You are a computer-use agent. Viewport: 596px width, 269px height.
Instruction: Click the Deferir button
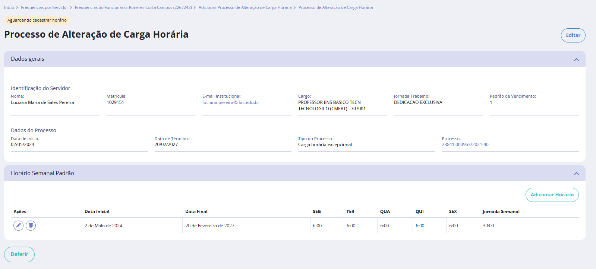pyautogui.click(x=19, y=254)
